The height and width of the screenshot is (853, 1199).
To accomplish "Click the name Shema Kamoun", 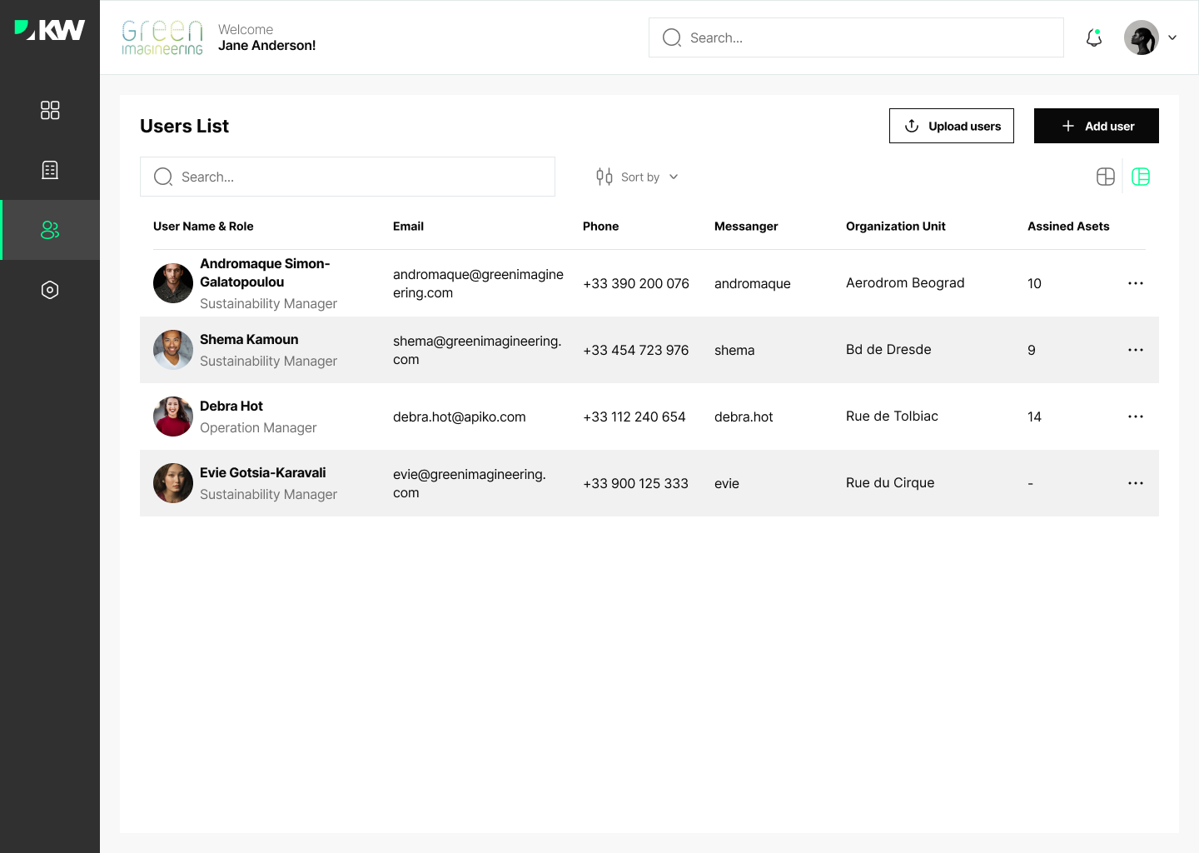I will tap(249, 339).
